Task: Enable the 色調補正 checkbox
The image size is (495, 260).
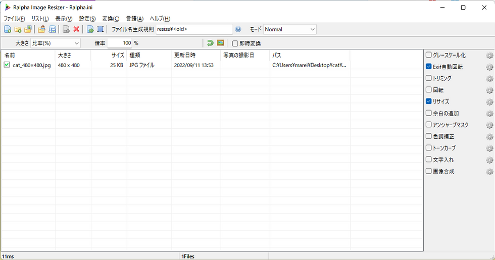Action: click(x=428, y=136)
